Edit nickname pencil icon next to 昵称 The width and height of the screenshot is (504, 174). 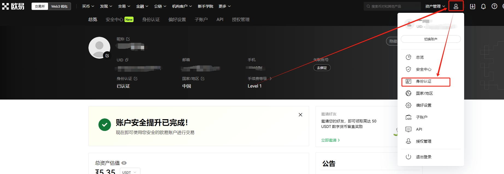click(x=128, y=39)
